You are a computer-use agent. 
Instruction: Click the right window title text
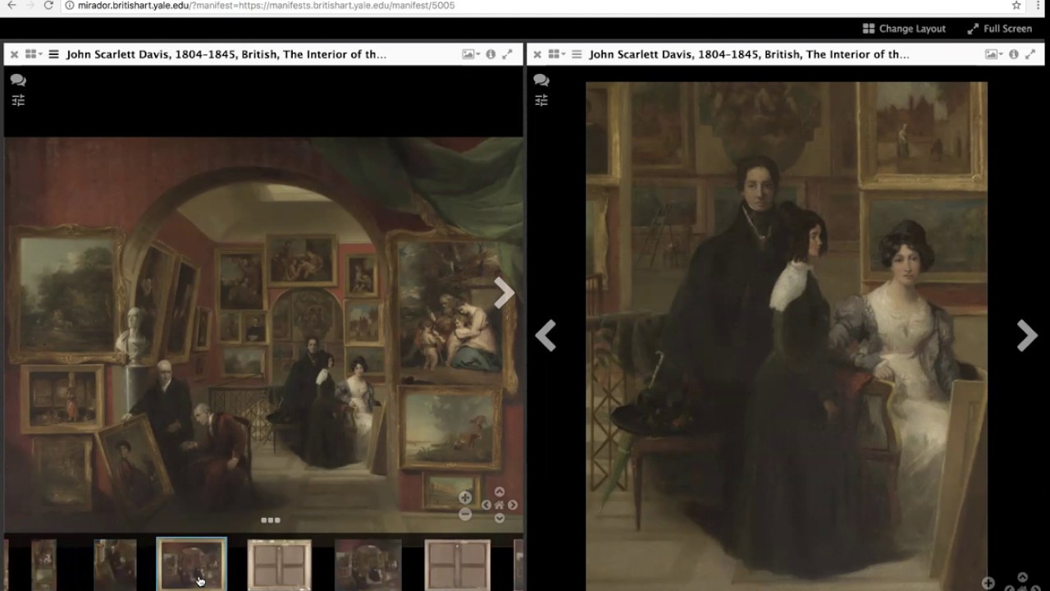(x=749, y=54)
